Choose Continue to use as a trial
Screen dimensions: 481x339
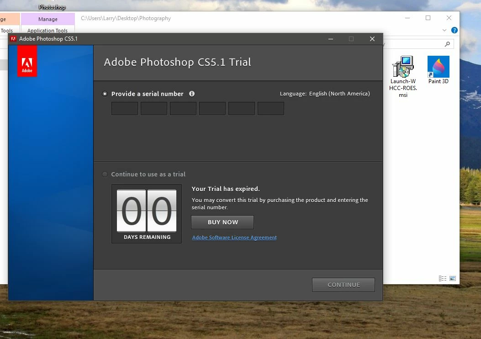tap(105, 174)
